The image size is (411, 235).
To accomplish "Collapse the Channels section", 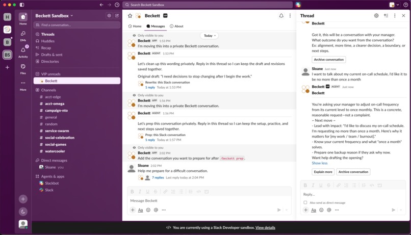I will [38, 90].
